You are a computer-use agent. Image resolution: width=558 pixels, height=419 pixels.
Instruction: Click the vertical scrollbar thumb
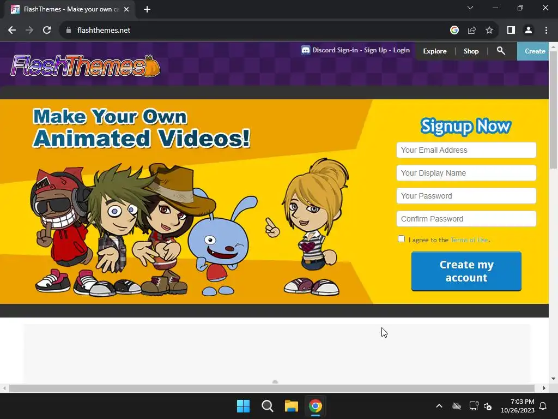coord(554,109)
